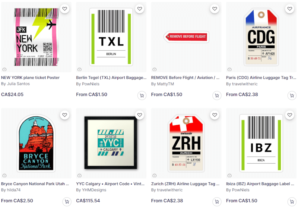Screen dimensions: 298x208
Task: Add Zurich ZRH luggage tag to cart
Action: pos(217,202)
